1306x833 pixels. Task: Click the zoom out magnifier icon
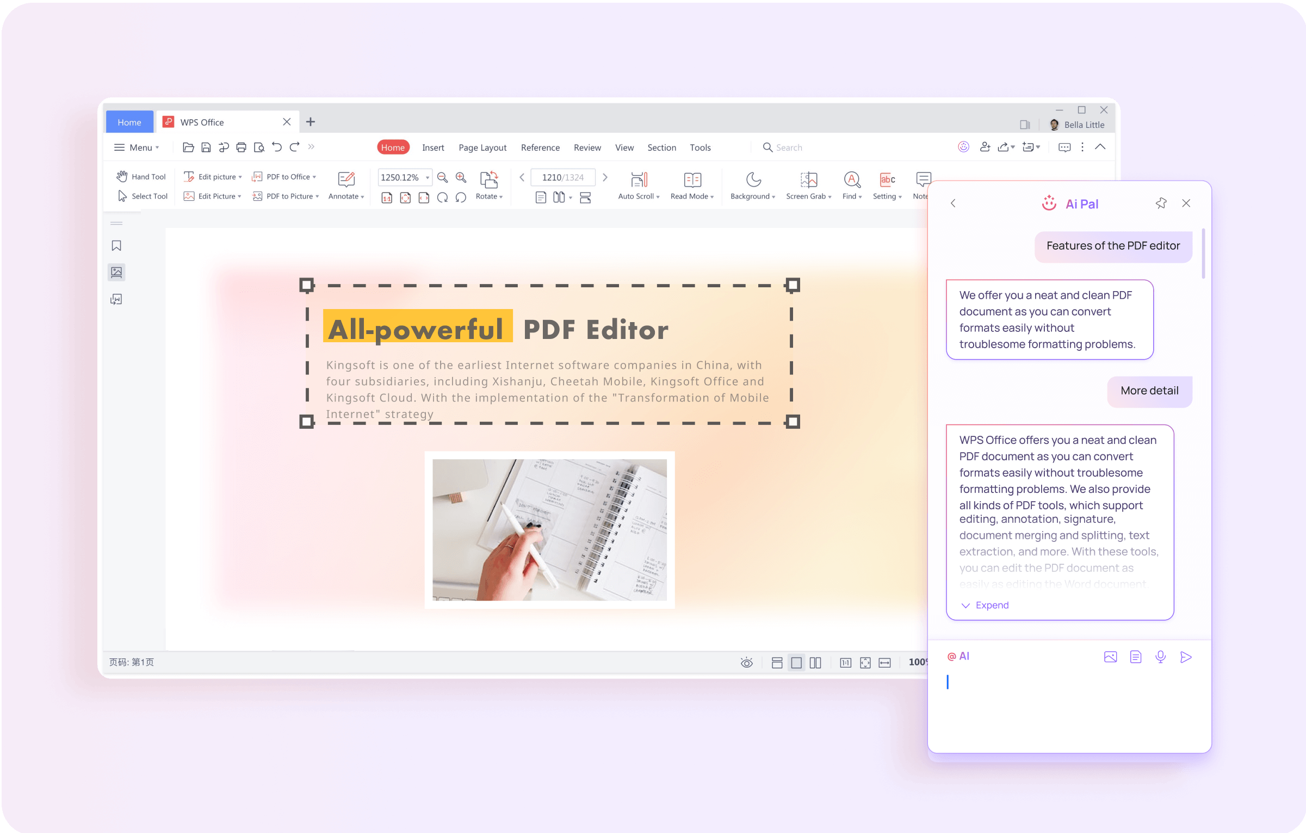point(442,177)
